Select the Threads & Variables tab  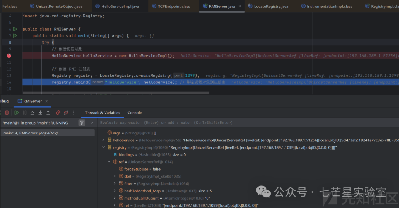point(103,113)
